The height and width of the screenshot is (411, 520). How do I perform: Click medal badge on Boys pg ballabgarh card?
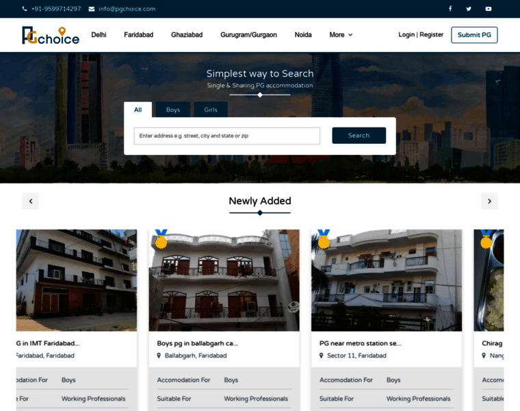[x=161, y=239]
